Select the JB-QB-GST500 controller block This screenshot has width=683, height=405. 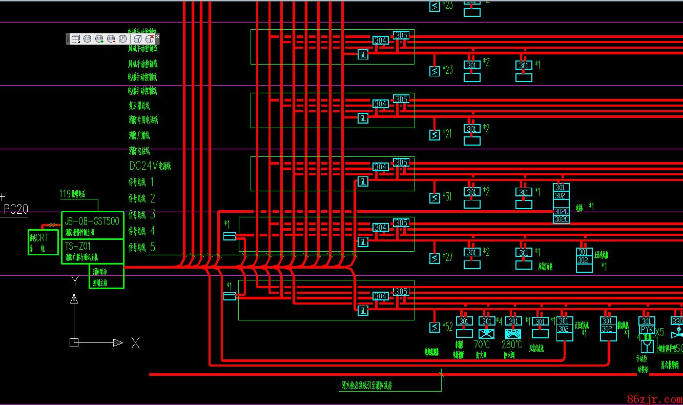click(x=92, y=221)
